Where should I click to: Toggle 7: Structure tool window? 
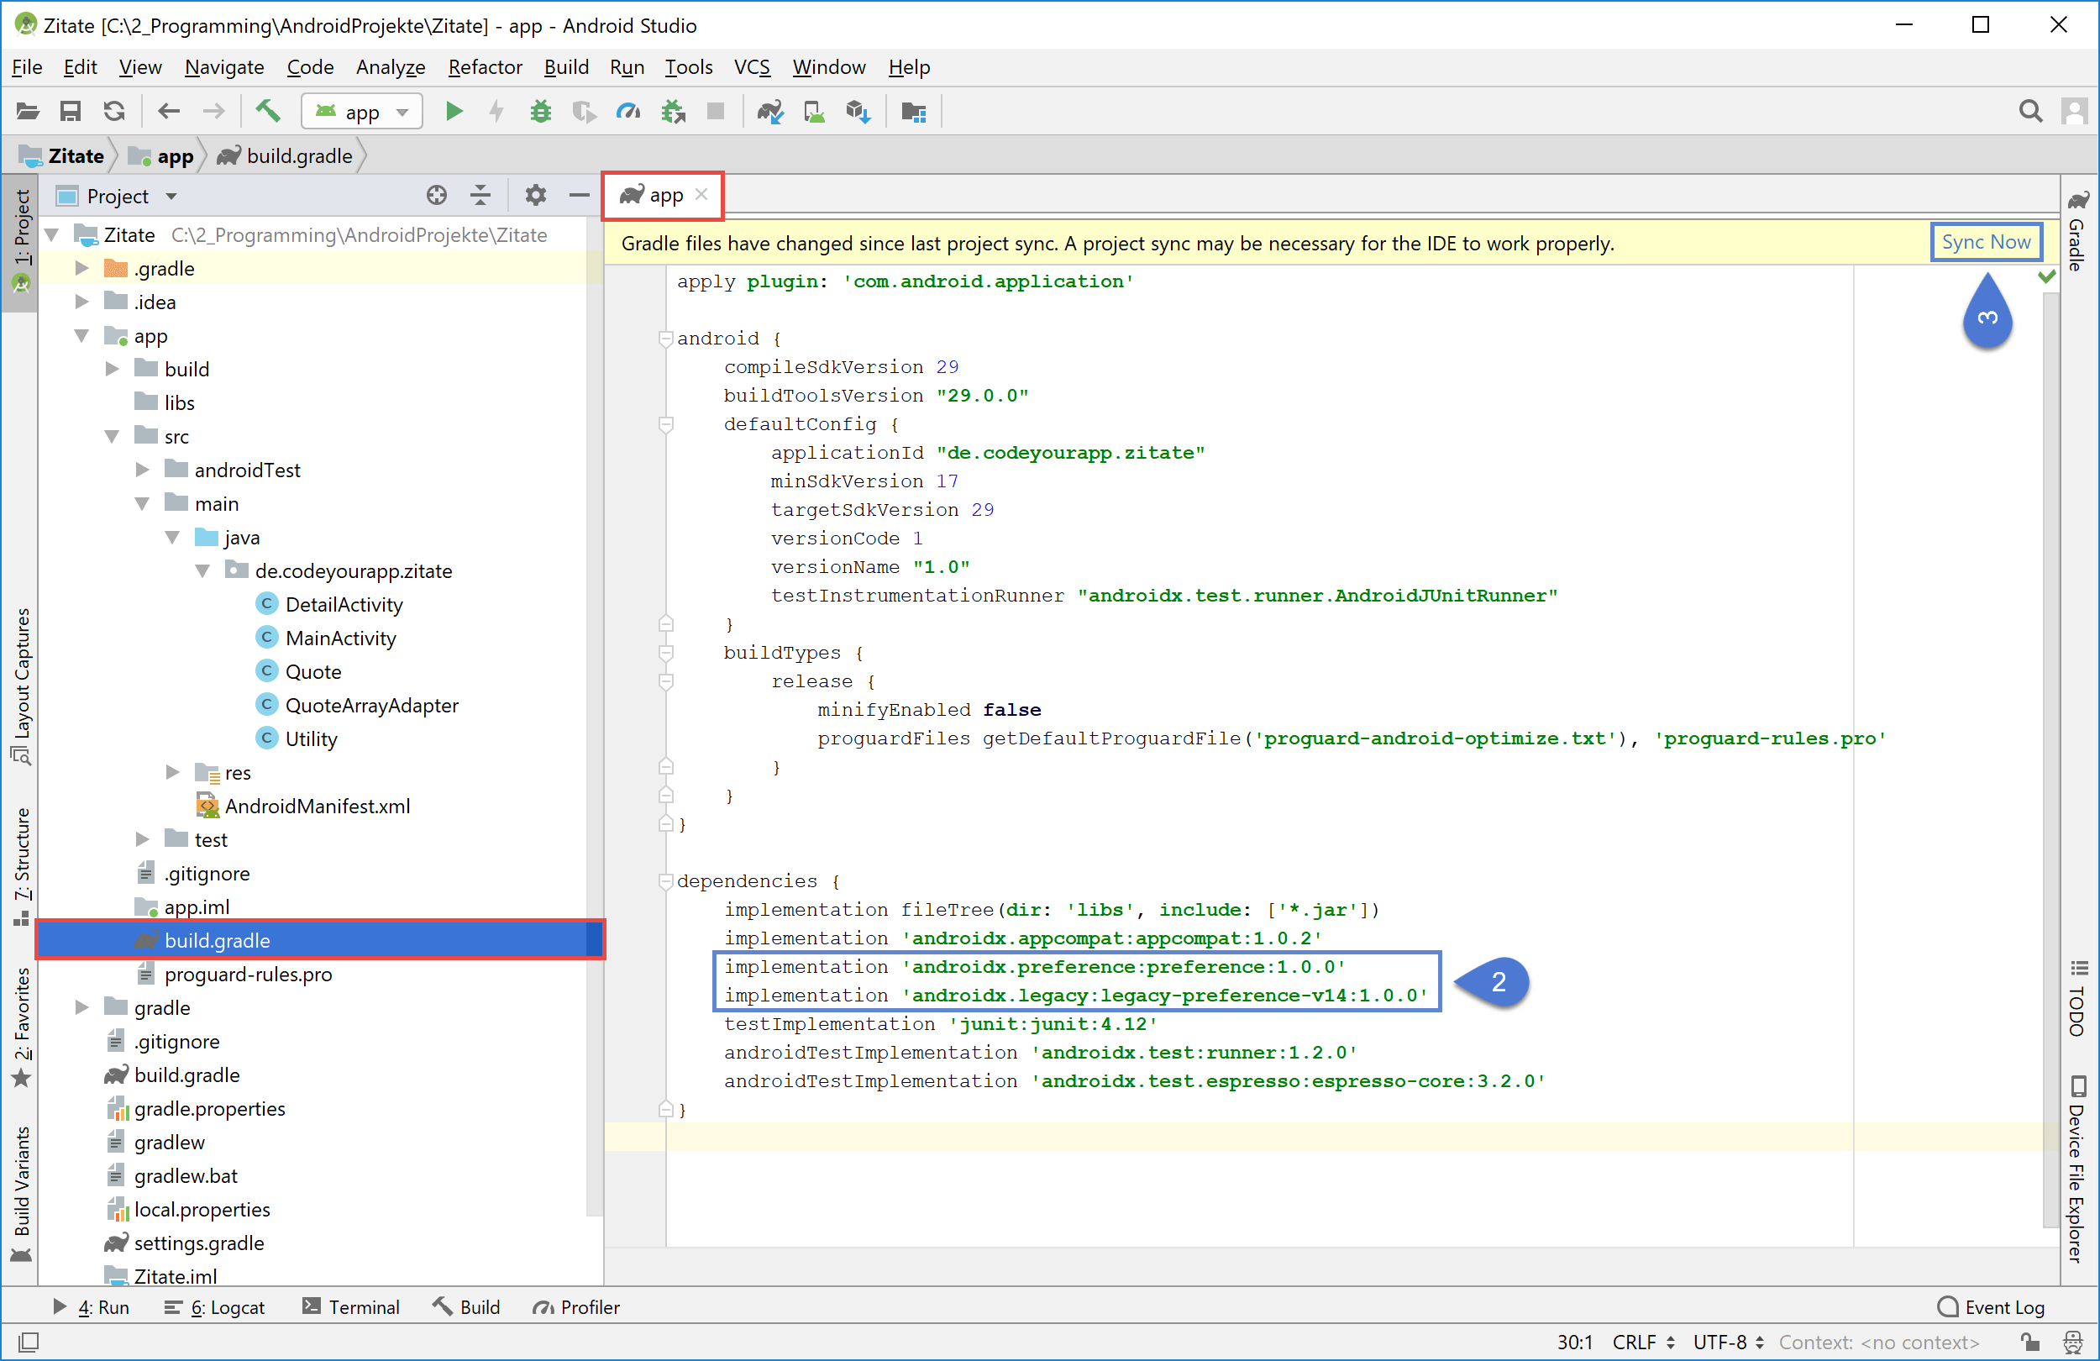pyautogui.click(x=21, y=867)
